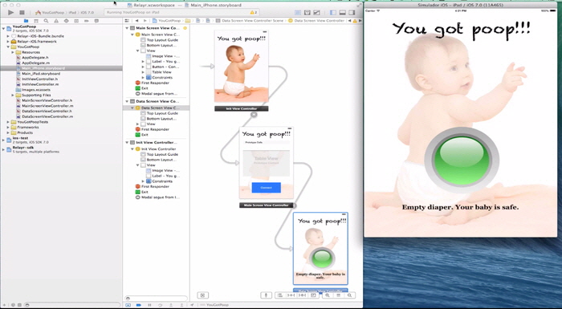Collapse the Init View Controller Scene
The image size is (562, 309).
pos(127,142)
